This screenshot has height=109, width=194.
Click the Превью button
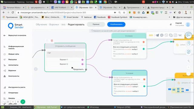click(96, 24)
